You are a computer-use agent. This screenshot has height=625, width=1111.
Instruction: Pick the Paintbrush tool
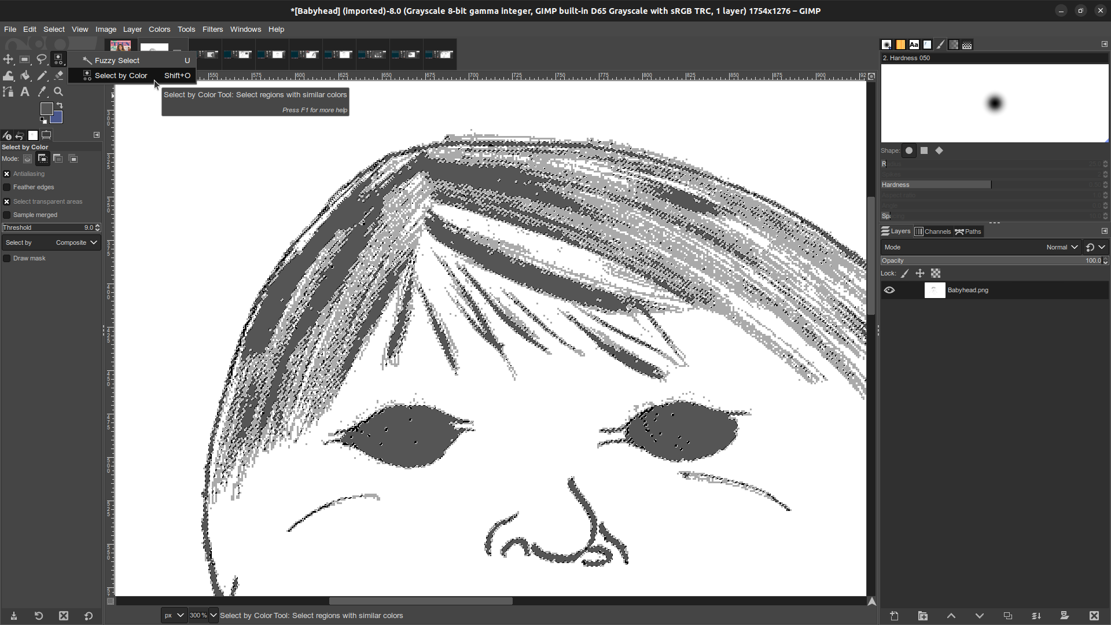(42, 75)
